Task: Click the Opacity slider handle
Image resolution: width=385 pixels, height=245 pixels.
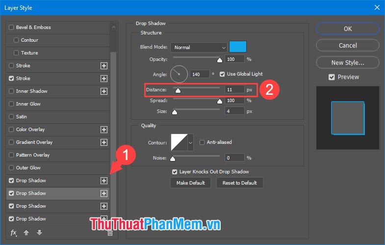Action: (x=220, y=60)
